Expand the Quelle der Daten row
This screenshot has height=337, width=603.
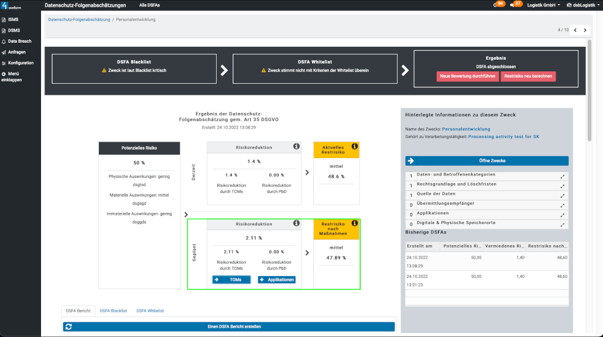click(x=563, y=195)
